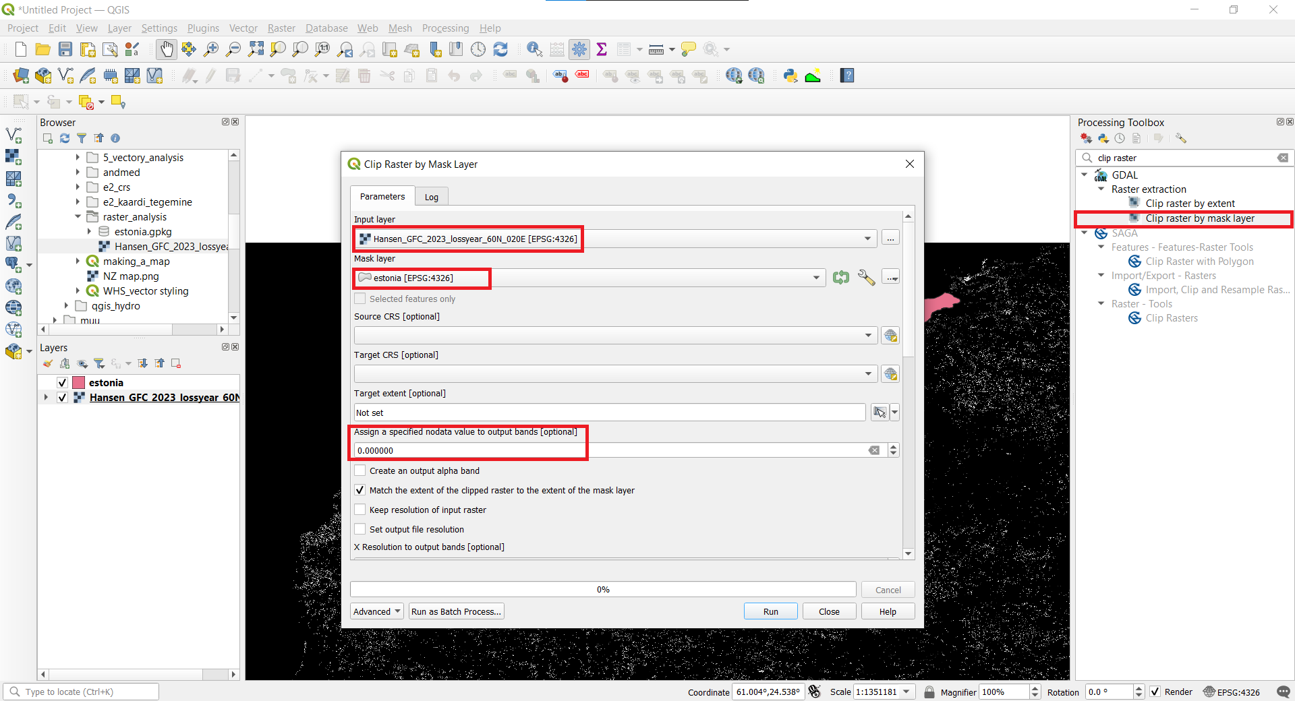Open the Python Console icon
1295x701 pixels.
click(x=790, y=75)
